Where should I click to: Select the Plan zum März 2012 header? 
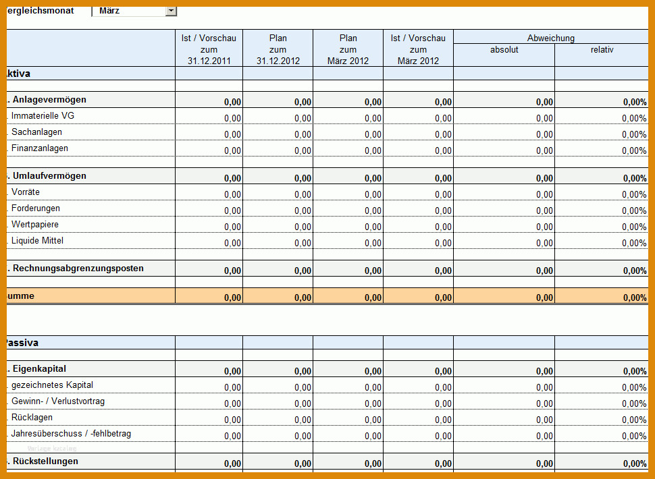pos(348,49)
